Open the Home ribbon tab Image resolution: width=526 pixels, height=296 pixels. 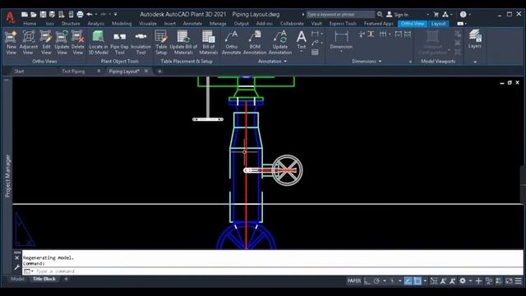tap(30, 24)
